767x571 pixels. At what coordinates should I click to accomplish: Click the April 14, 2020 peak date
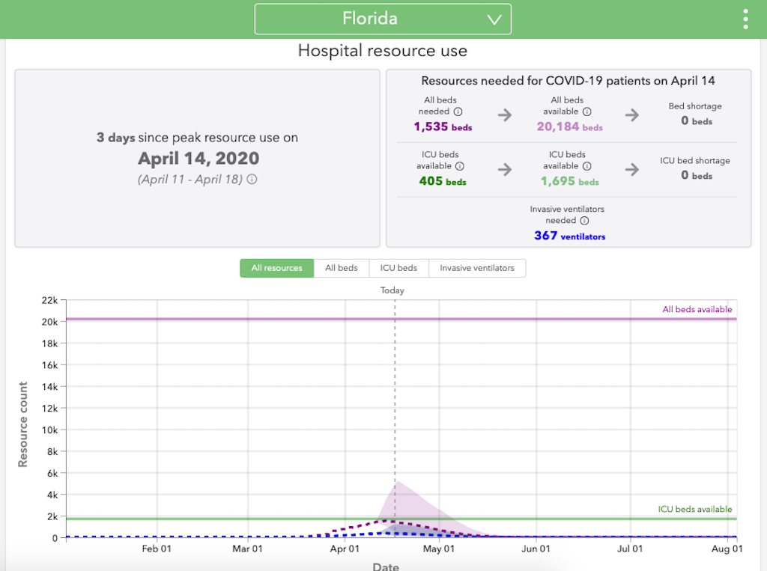click(x=198, y=159)
